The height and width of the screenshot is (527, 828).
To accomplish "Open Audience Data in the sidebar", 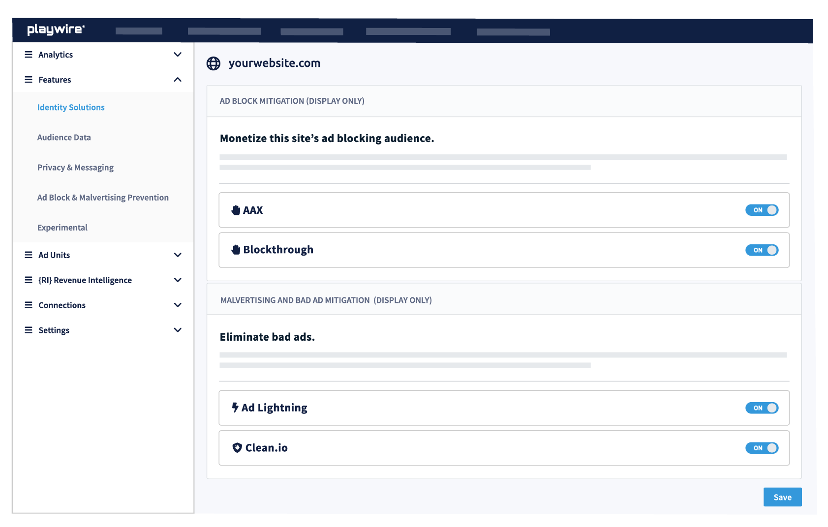I will (x=64, y=137).
